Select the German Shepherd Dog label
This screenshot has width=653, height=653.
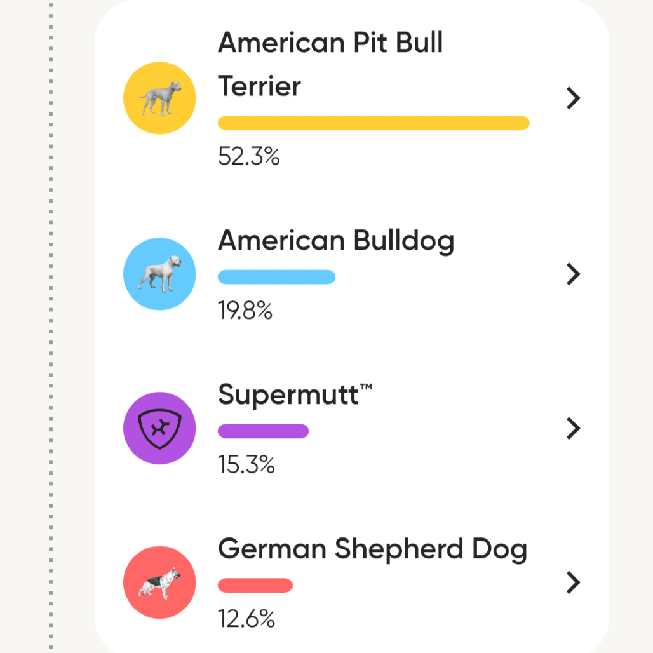pyautogui.click(x=372, y=549)
